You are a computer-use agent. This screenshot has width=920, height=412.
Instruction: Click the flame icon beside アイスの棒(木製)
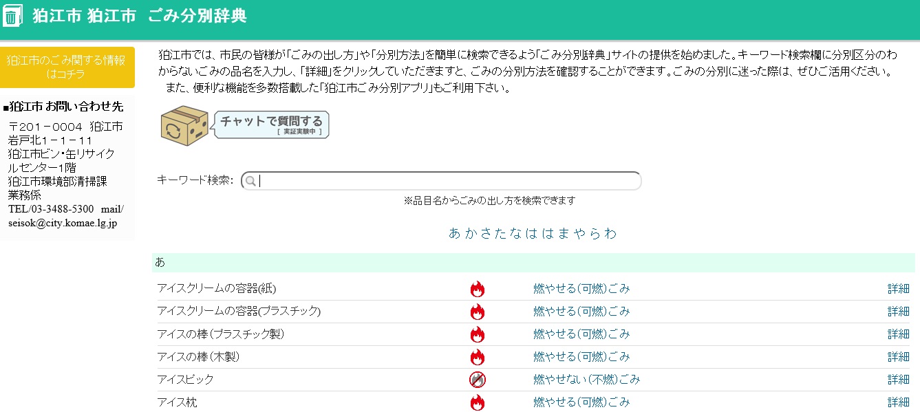tap(478, 357)
